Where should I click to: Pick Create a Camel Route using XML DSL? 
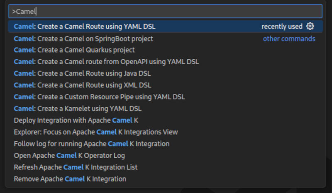coord(82,85)
